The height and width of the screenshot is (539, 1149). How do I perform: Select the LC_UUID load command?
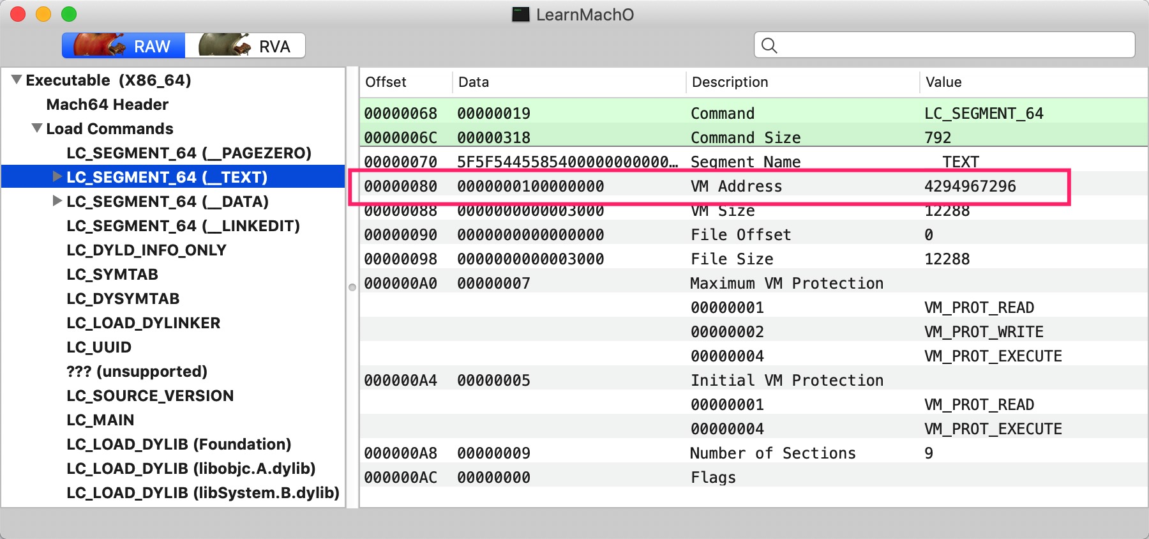coord(99,347)
